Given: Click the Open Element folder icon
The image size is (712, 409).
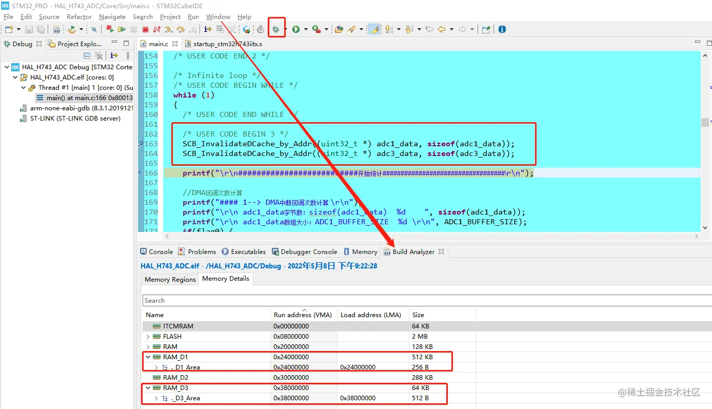Looking at the screenshot, I should (339, 29).
